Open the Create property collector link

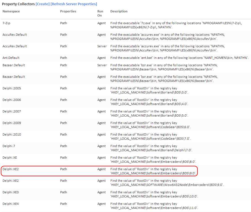[42, 4]
